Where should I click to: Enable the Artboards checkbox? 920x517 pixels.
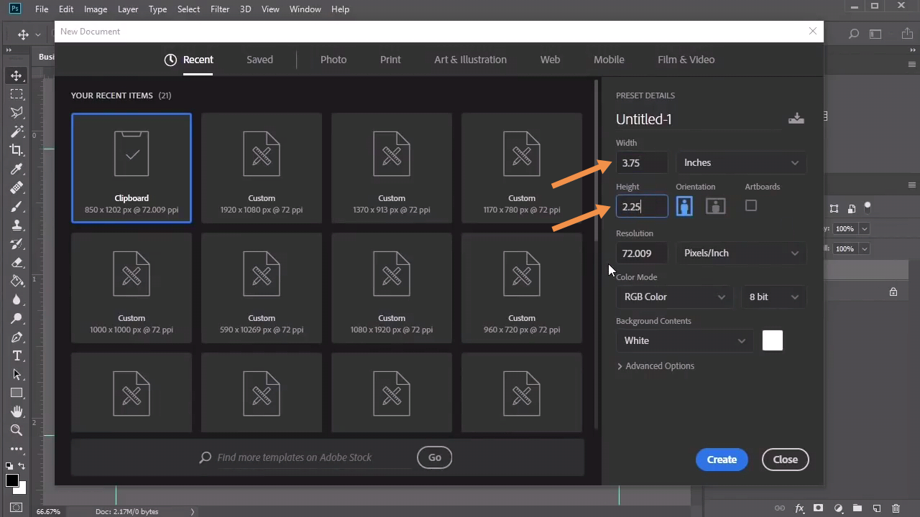[x=751, y=206]
